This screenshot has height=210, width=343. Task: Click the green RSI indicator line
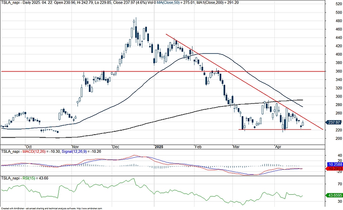point(152,191)
